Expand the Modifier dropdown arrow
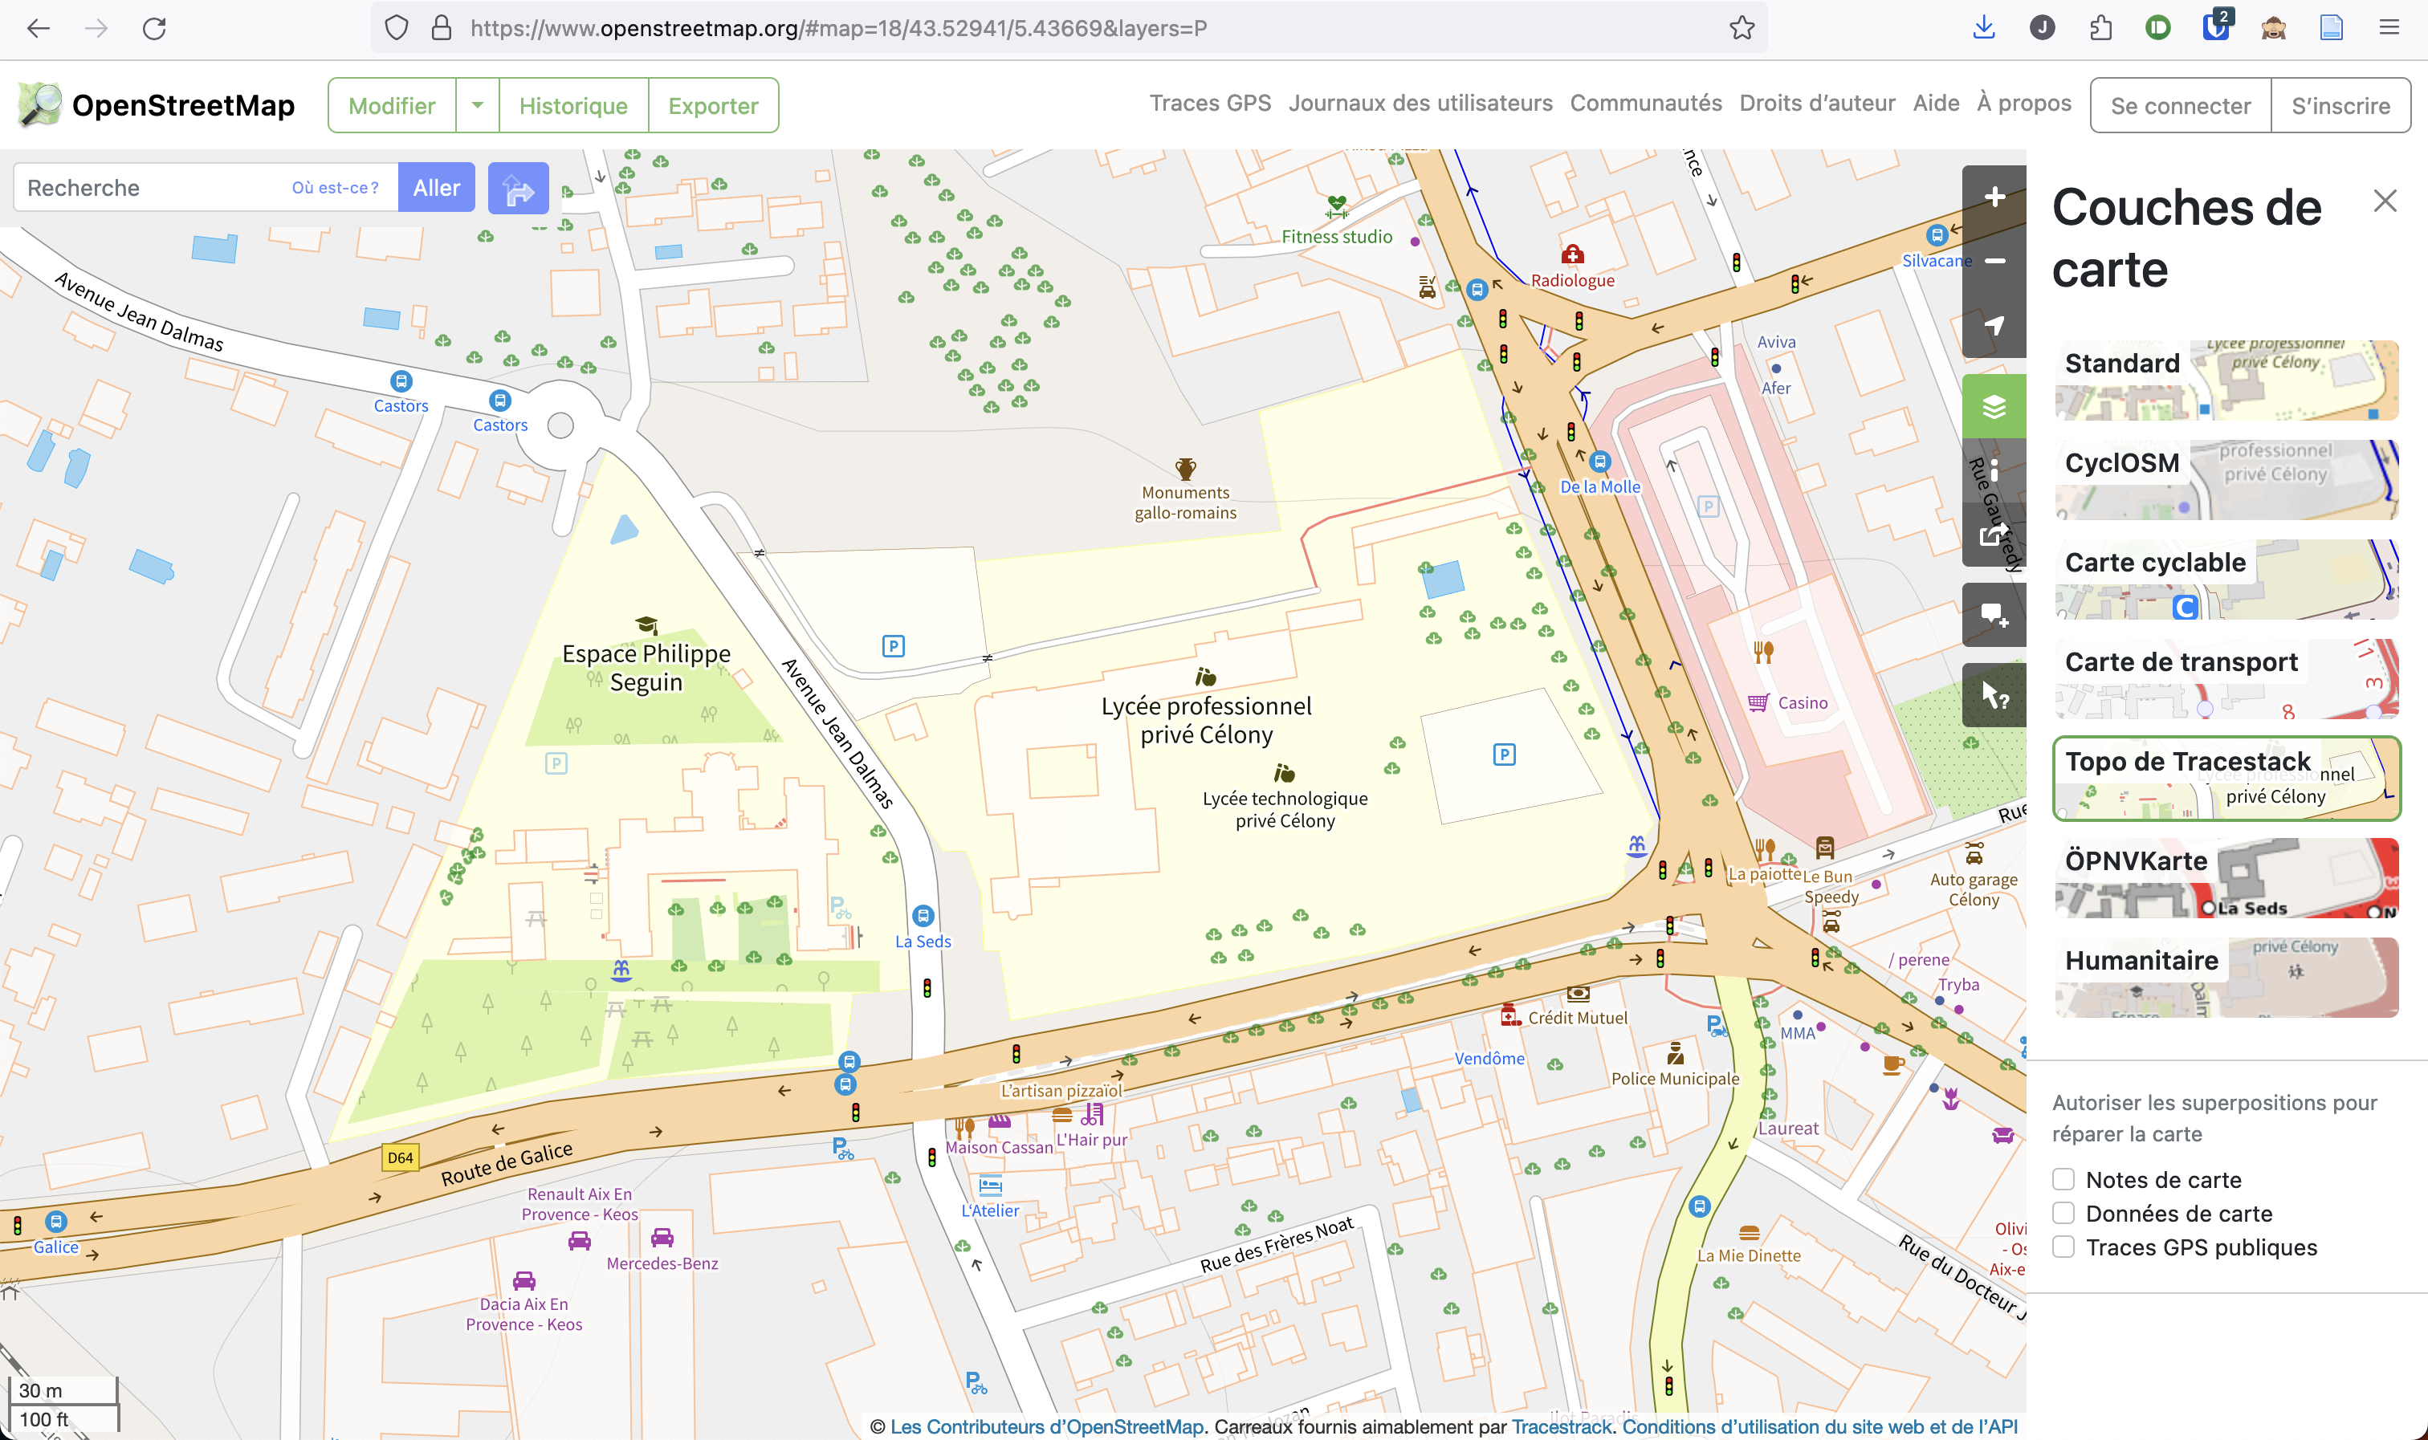Screen dimensions: 2428x1440 478,106
